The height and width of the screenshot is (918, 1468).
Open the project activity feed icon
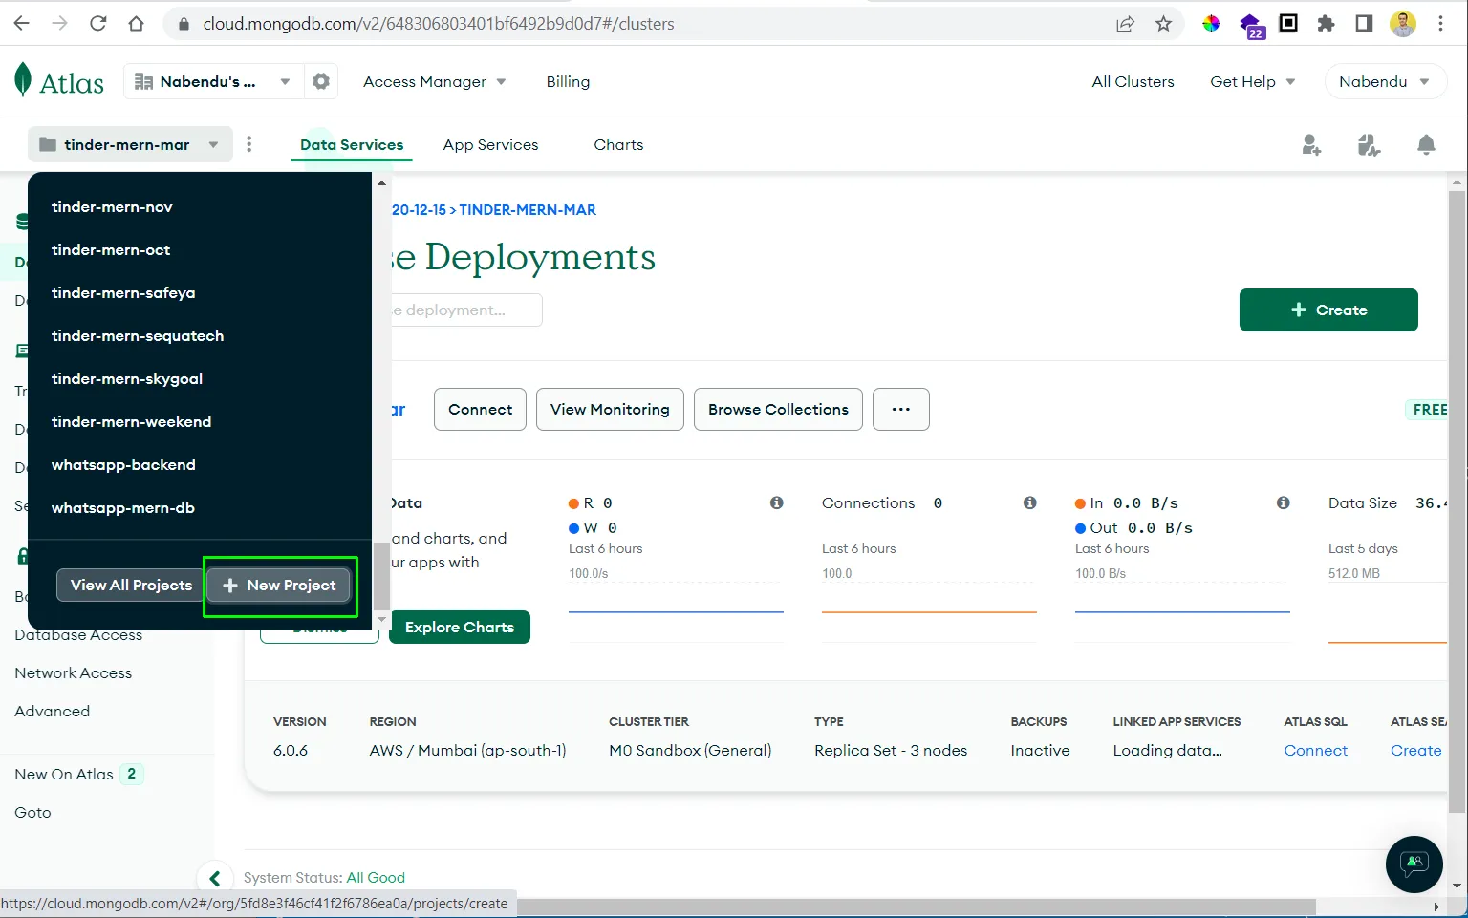1369,144
